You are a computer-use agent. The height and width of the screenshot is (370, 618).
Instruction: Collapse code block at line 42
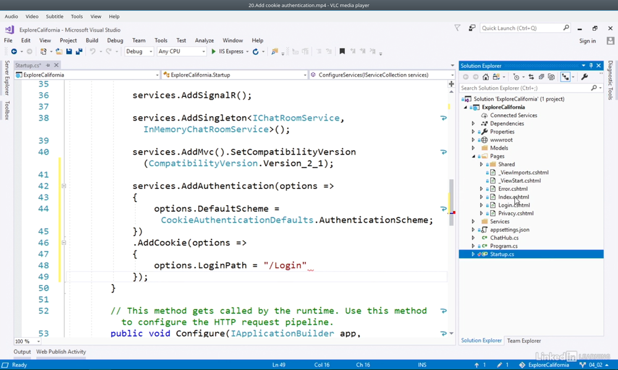click(x=64, y=186)
